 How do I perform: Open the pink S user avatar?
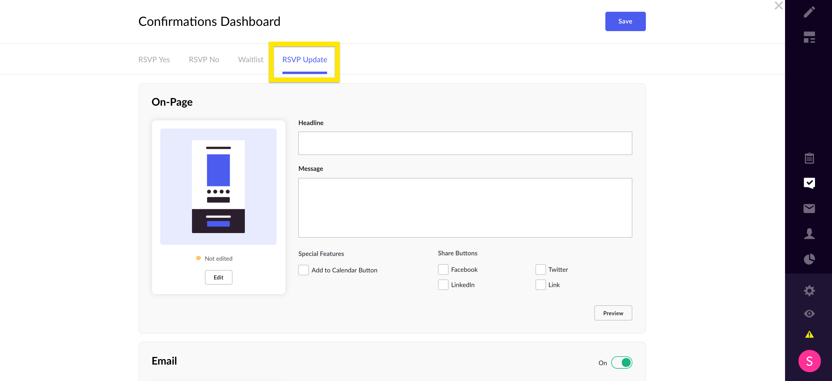(x=809, y=361)
